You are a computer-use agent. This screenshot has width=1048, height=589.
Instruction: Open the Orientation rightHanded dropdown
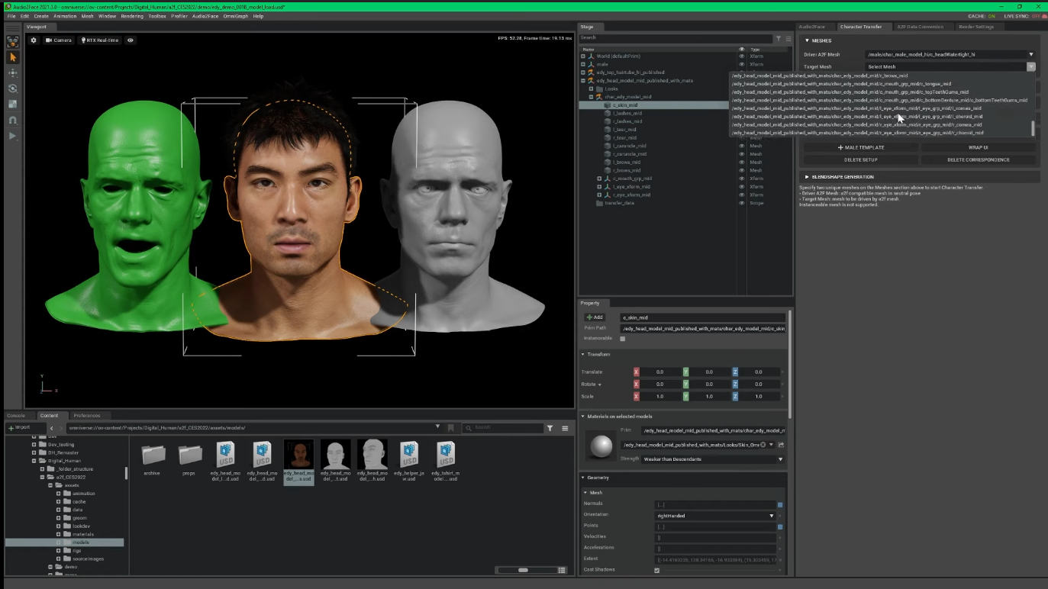tap(715, 516)
